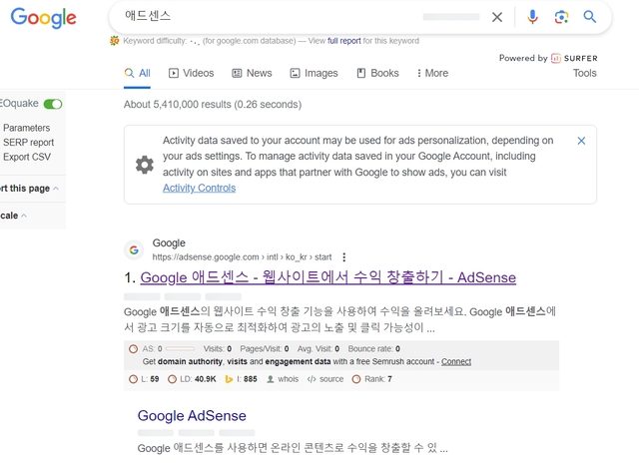The width and height of the screenshot is (639, 463).
Task: Start voice search with microphone icon
Action: click(x=532, y=17)
